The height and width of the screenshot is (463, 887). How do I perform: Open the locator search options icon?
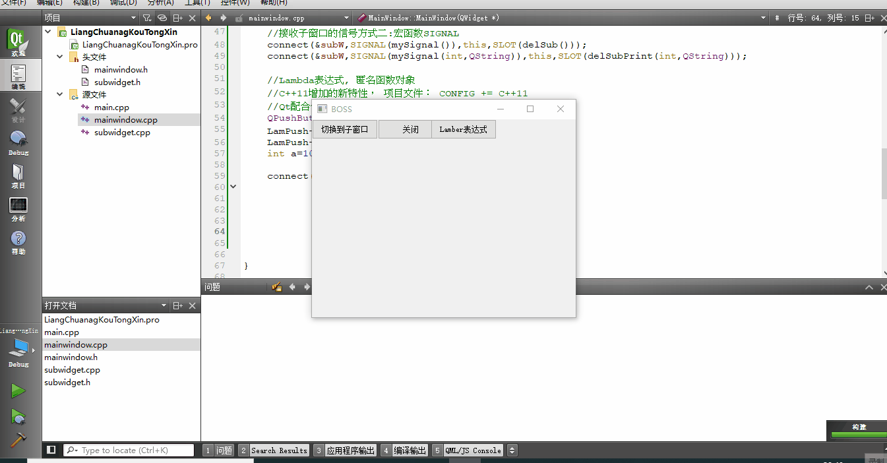click(x=73, y=450)
